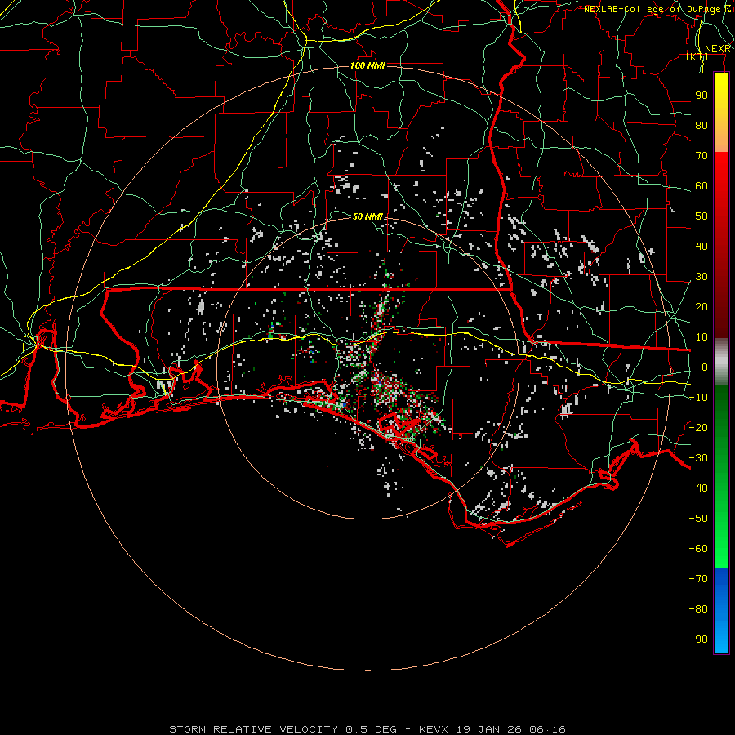Click the "50 NMI" range ring label
The image size is (735, 735).
(x=367, y=216)
